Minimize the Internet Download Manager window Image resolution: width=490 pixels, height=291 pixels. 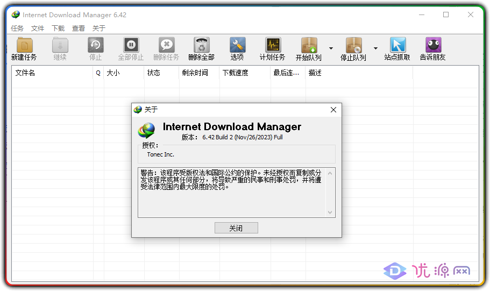[422, 15]
